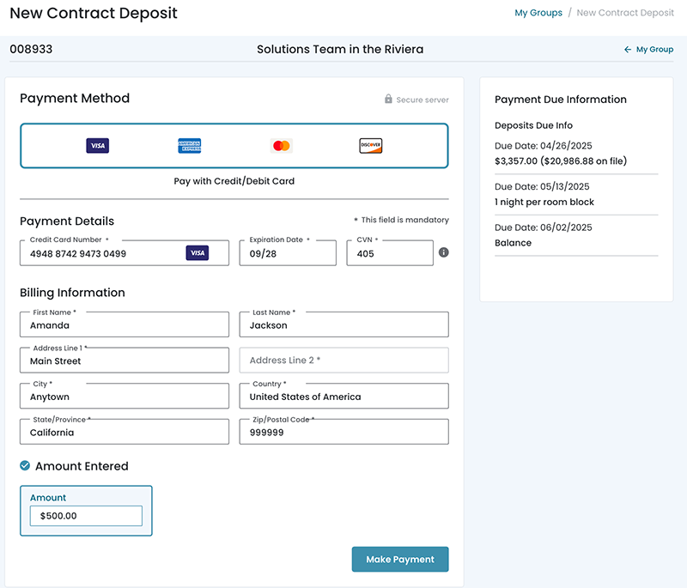This screenshot has width=687, height=588.
Task: Toggle the Amount Entered checkmark
Action: point(25,466)
